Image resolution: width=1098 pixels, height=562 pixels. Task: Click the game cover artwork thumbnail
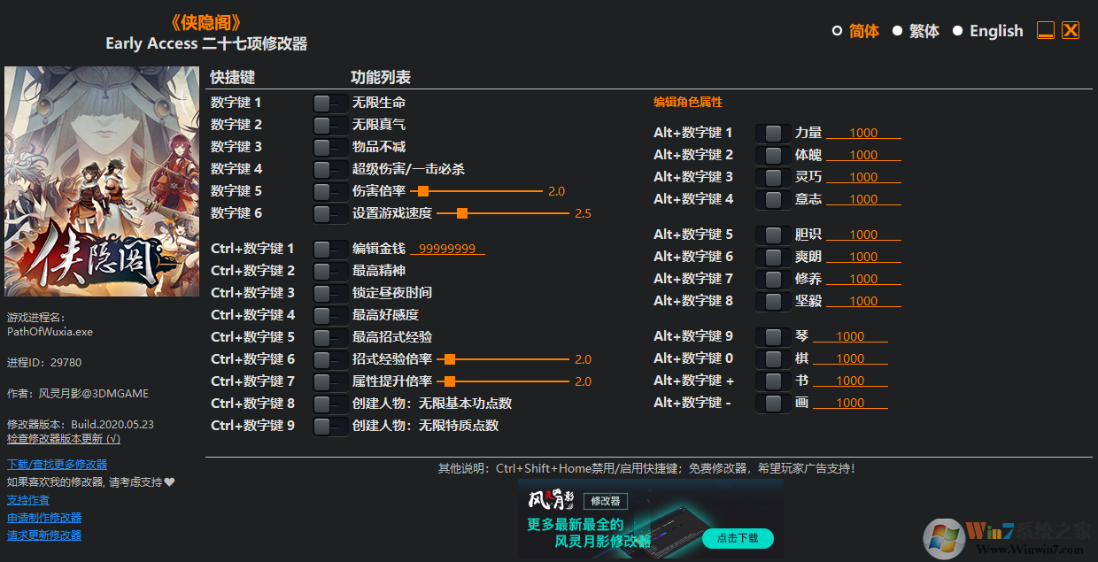point(102,181)
